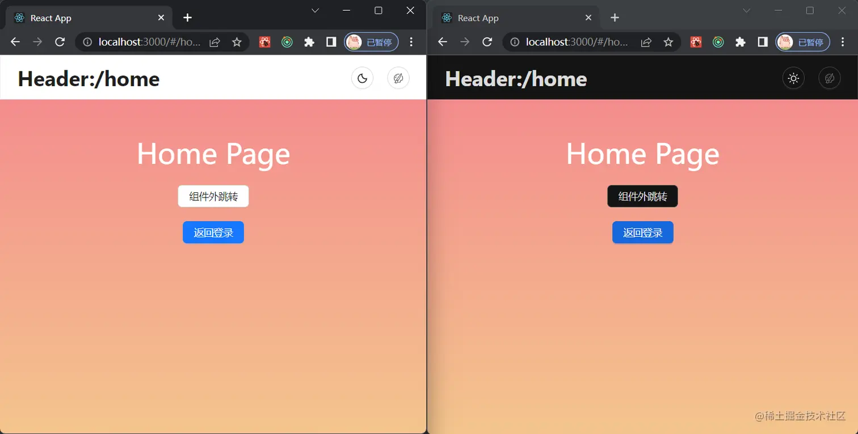Expand tab search chevron in left window
Viewport: 858px width, 434px height.
pyautogui.click(x=316, y=10)
